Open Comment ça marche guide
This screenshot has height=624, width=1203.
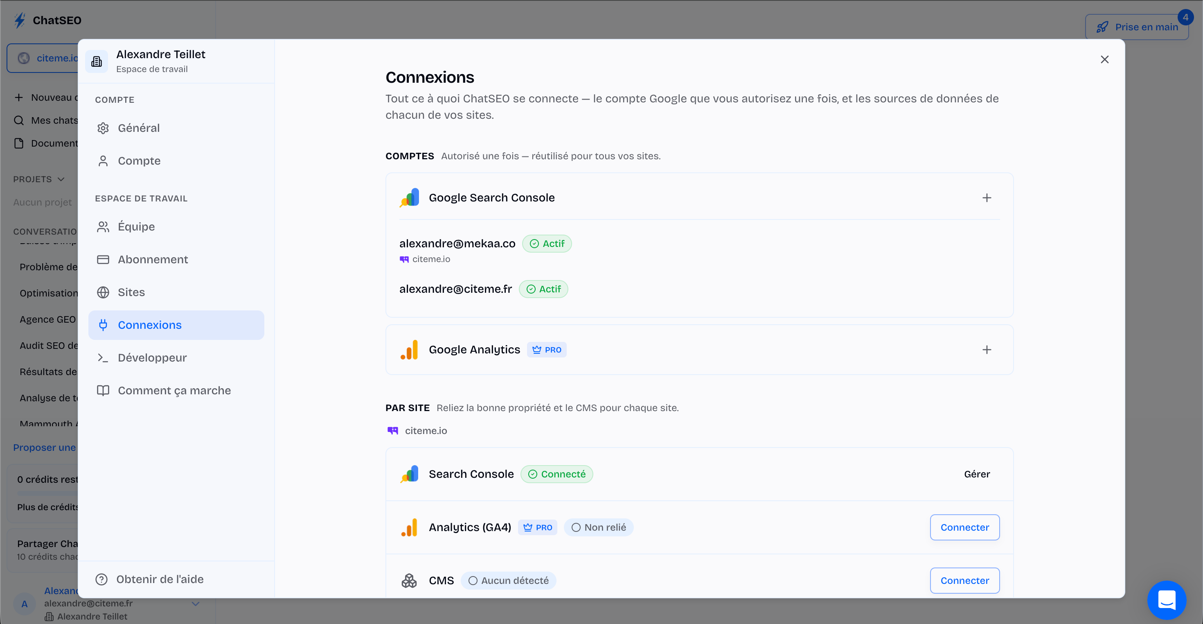176,390
